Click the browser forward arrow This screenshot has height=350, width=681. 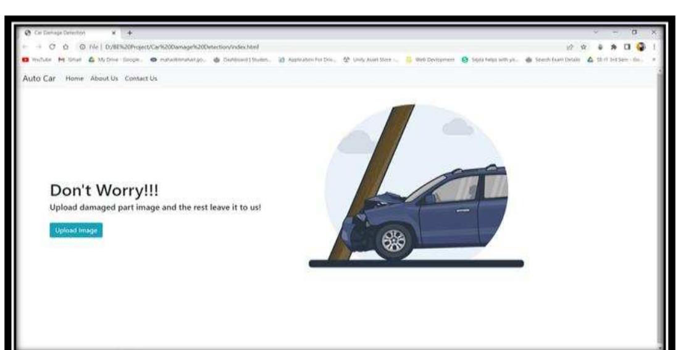pos(40,47)
